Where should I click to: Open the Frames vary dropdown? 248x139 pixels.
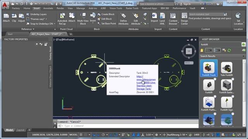pyautogui.click(x=46, y=19)
